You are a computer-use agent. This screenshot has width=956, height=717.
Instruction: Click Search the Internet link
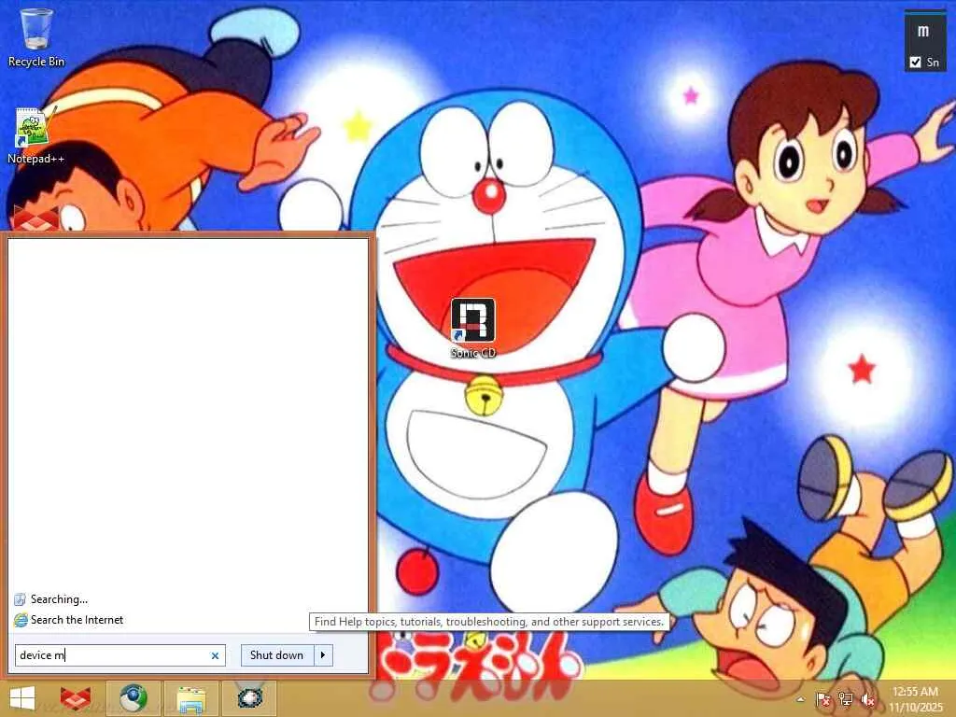point(77,620)
